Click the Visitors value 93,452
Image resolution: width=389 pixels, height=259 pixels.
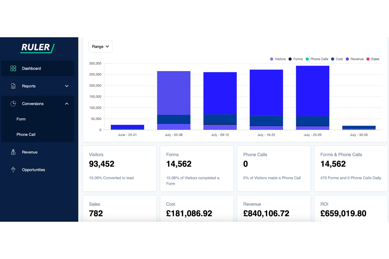(102, 164)
